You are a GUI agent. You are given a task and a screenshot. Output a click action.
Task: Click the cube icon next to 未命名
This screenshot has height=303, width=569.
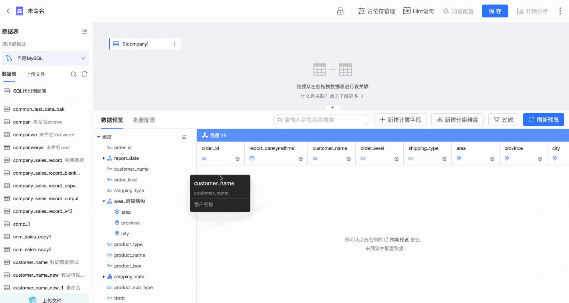(20, 11)
